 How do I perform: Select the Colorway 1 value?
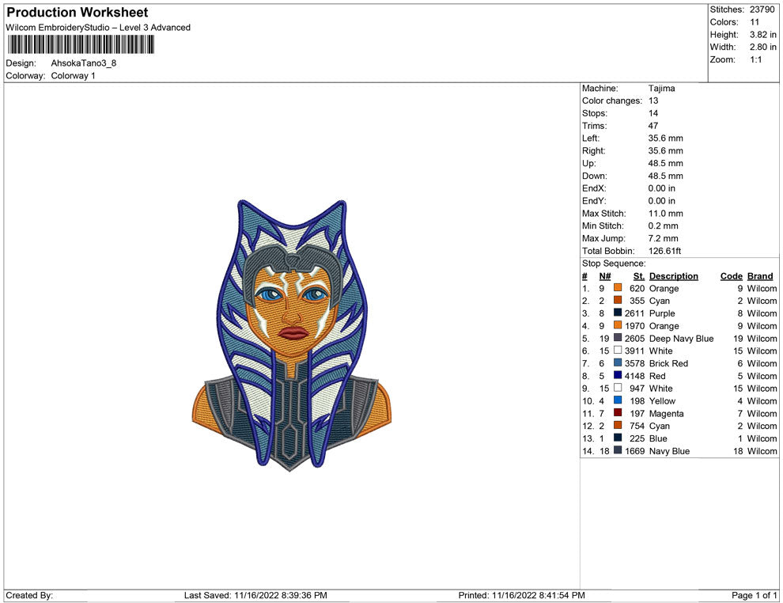click(73, 76)
